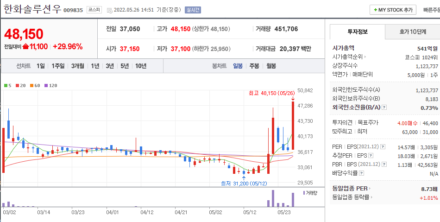Click the 동일업종 PER value 8.73배
The height and width of the screenshot is (222, 440).
(430, 189)
